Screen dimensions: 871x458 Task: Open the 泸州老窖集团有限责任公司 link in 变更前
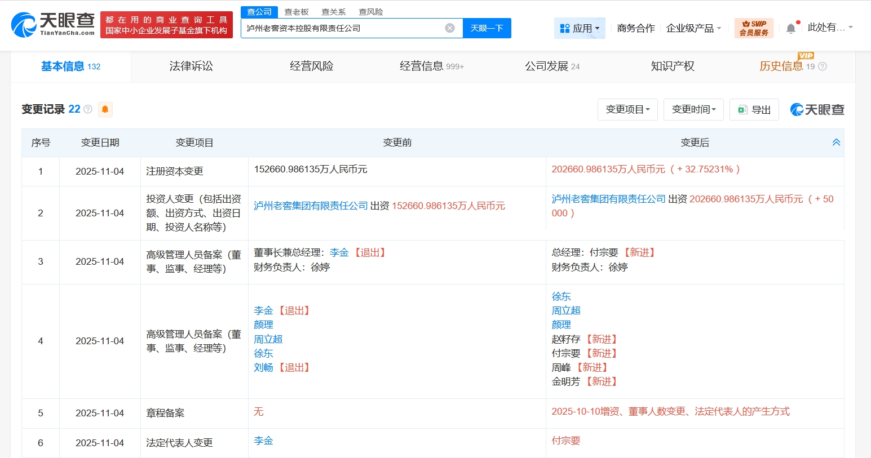click(311, 206)
